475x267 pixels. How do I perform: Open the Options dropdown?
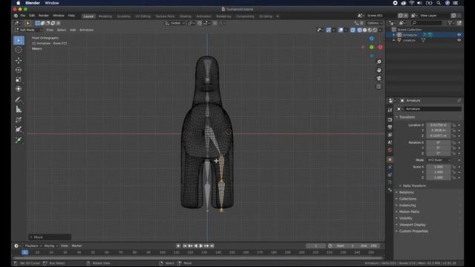(374, 23)
